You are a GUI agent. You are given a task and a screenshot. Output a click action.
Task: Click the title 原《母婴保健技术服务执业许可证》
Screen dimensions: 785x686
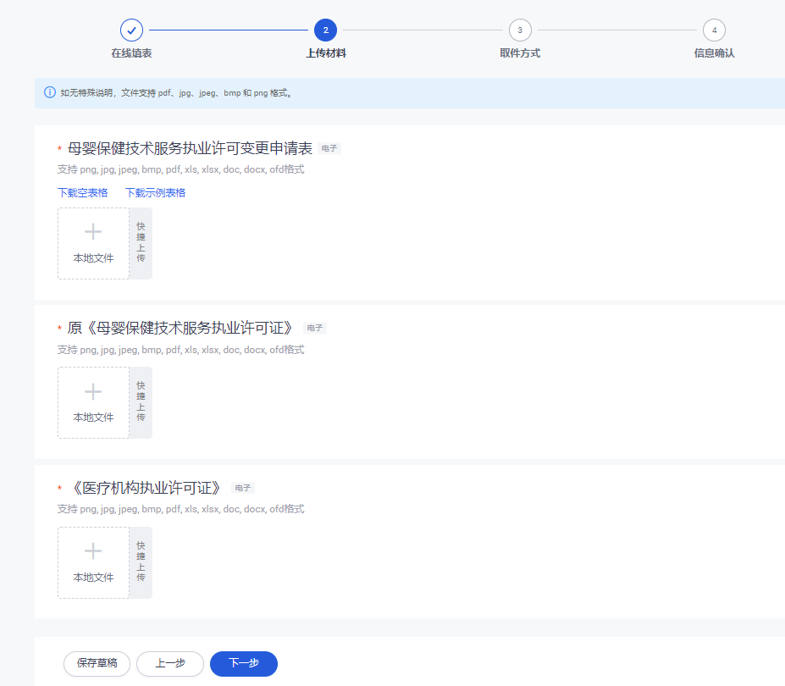click(x=180, y=328)
